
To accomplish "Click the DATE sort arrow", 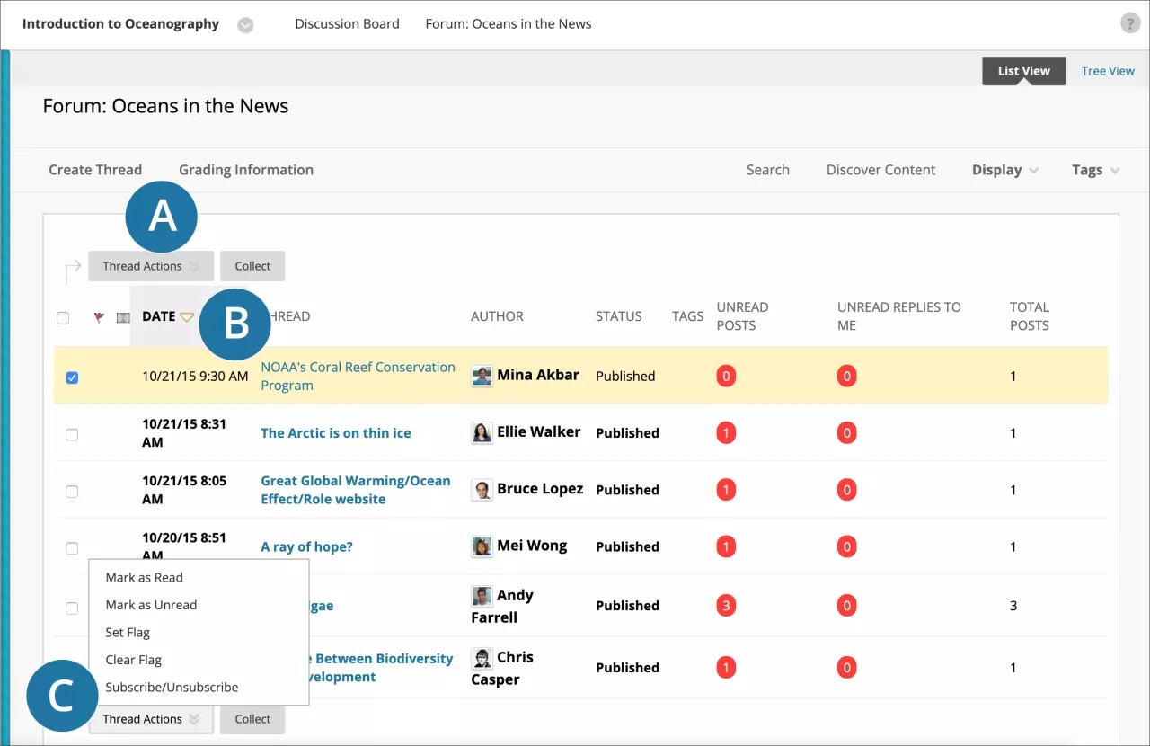I will (x=187, y=315).
